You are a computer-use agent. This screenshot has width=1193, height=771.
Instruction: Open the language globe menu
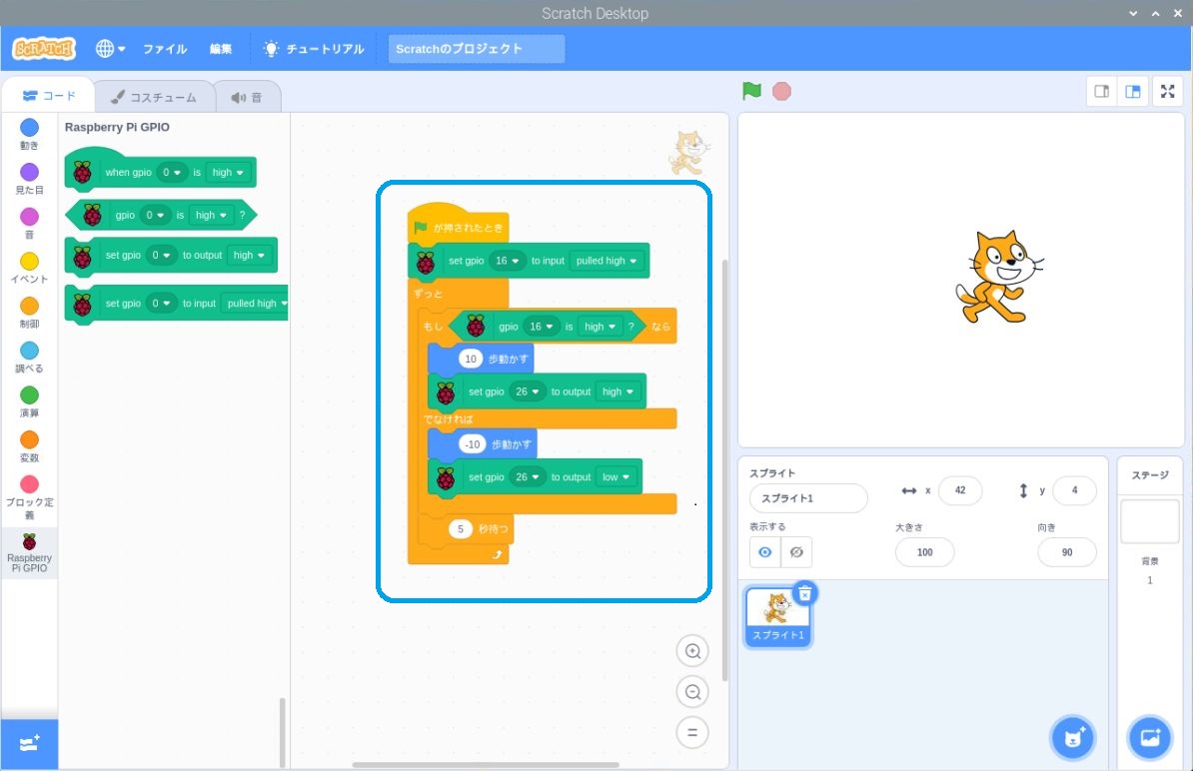coord(110,49)
